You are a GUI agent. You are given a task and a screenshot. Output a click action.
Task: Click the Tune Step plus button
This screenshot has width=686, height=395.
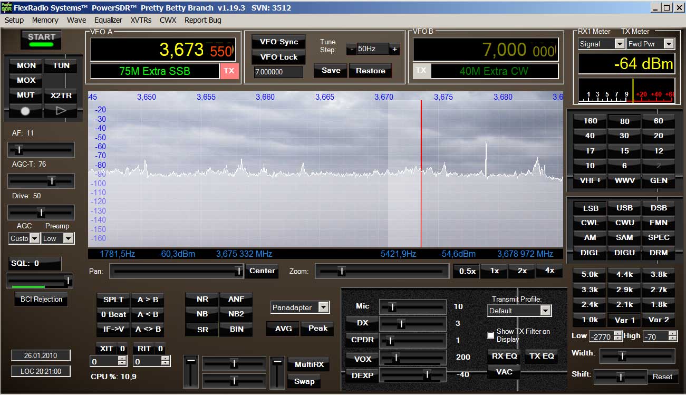click(394, 49)
